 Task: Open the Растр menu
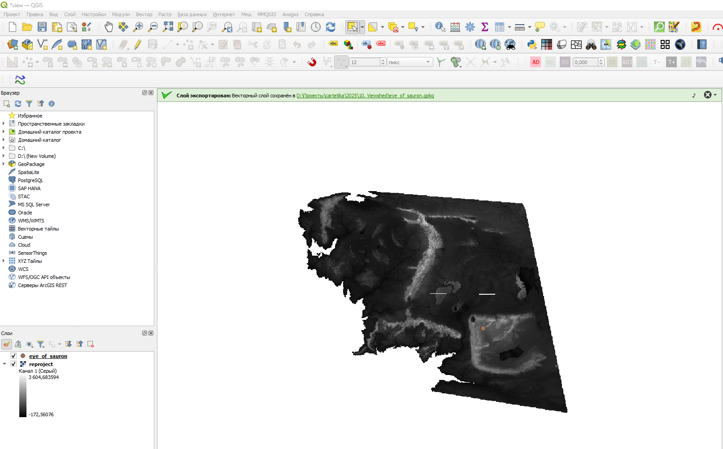click(x=165, y=14)
